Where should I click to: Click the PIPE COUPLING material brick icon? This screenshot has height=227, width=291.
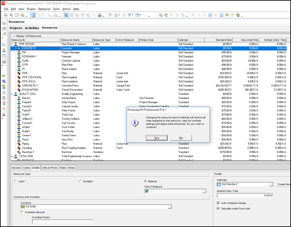click(x=19, y=77)
